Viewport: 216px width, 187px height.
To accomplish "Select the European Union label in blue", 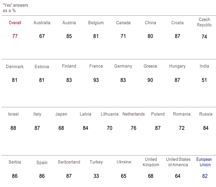I will 204,162.
